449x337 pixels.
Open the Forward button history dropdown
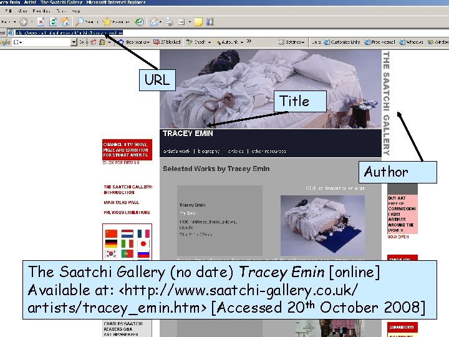(32, 22)
